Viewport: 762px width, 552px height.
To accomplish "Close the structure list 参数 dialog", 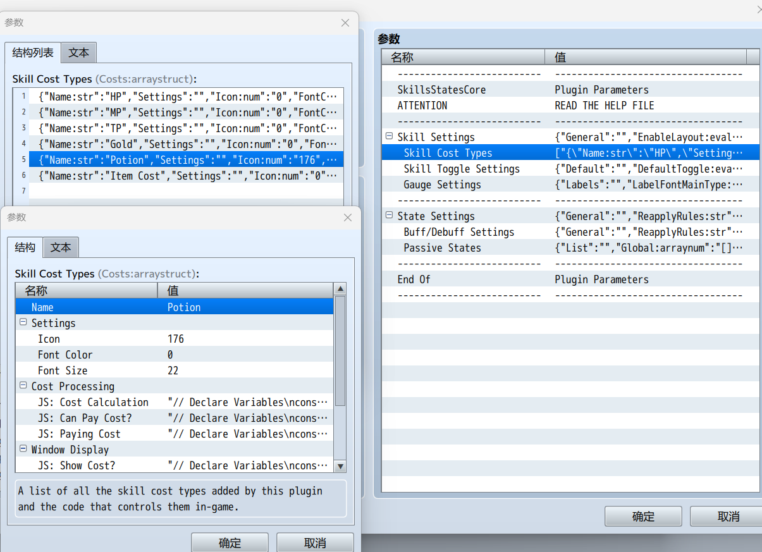I will [x=345, y=23].
